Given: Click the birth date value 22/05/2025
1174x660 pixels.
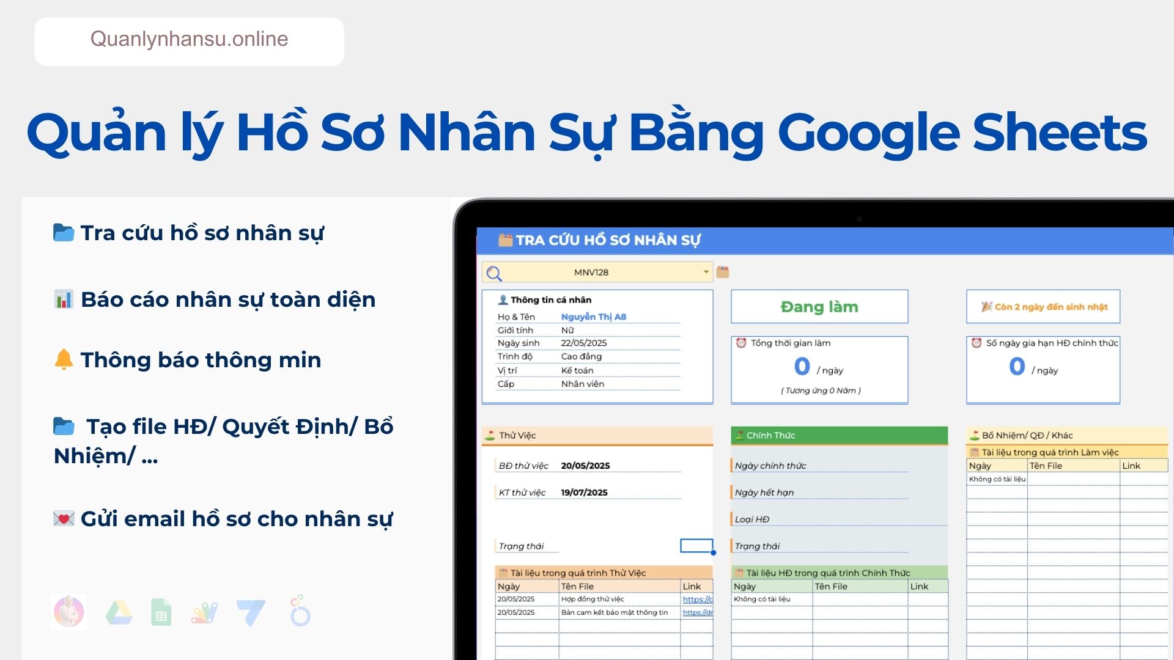Looking at the screenshot, I should (584, 343).
